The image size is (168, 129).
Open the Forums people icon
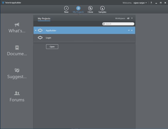(x=17, y=93)
